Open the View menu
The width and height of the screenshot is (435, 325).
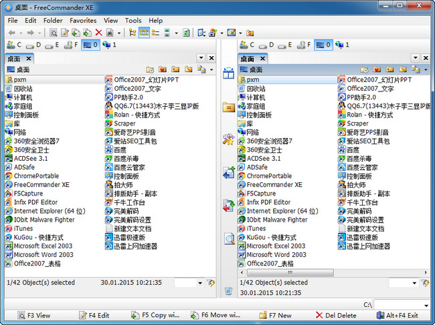point(110,21)
